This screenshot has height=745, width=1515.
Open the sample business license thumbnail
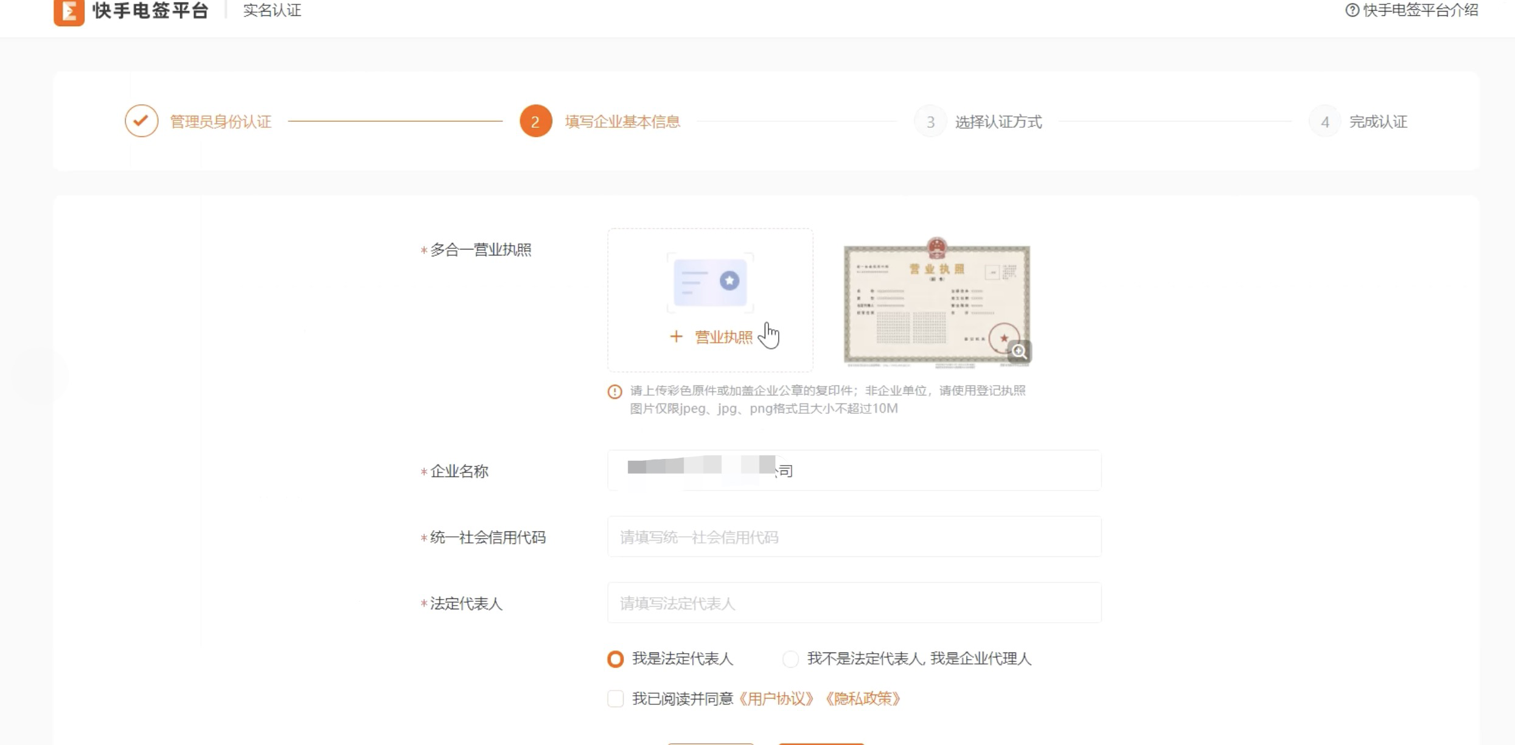[x=936, y=303]
